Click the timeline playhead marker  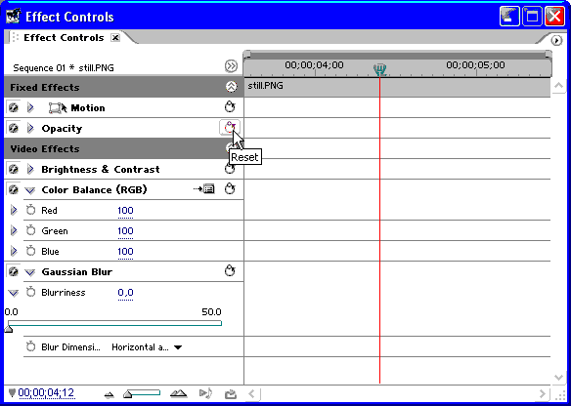click(379, 69)
